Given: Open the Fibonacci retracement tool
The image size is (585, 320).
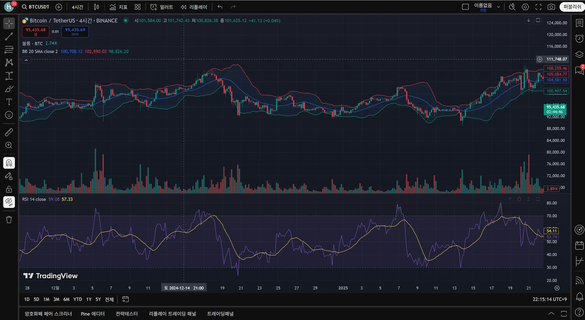Looking at the screenshot, I should (x=9, y=49).
